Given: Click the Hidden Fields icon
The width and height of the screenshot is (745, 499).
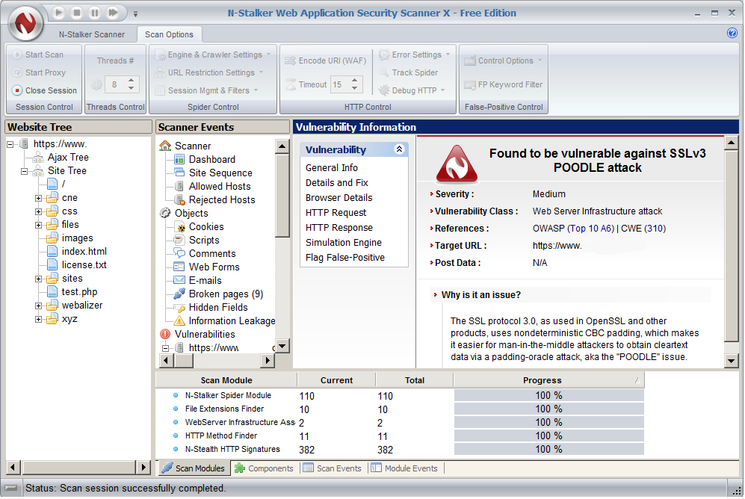Looking at the screenshot, I should [x=179, y=308].
